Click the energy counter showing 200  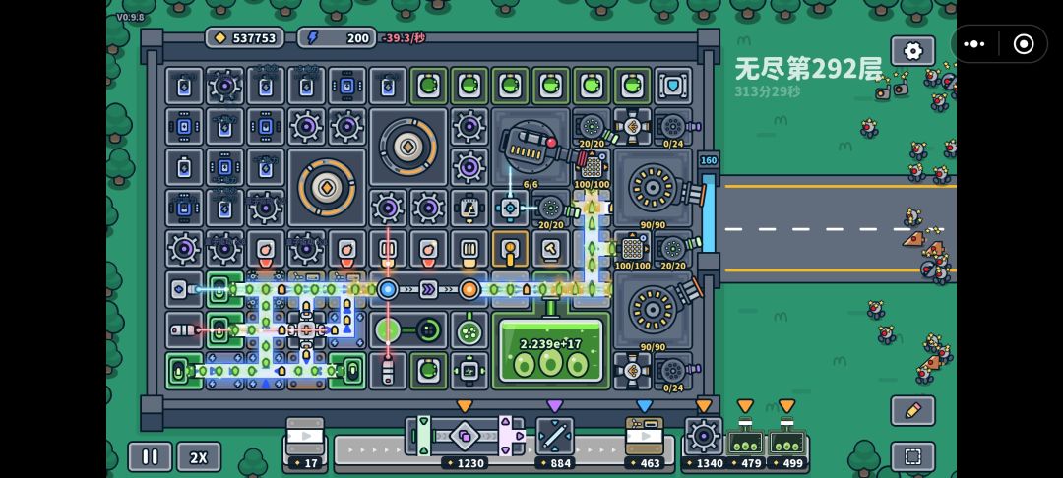tap(337, 38)
